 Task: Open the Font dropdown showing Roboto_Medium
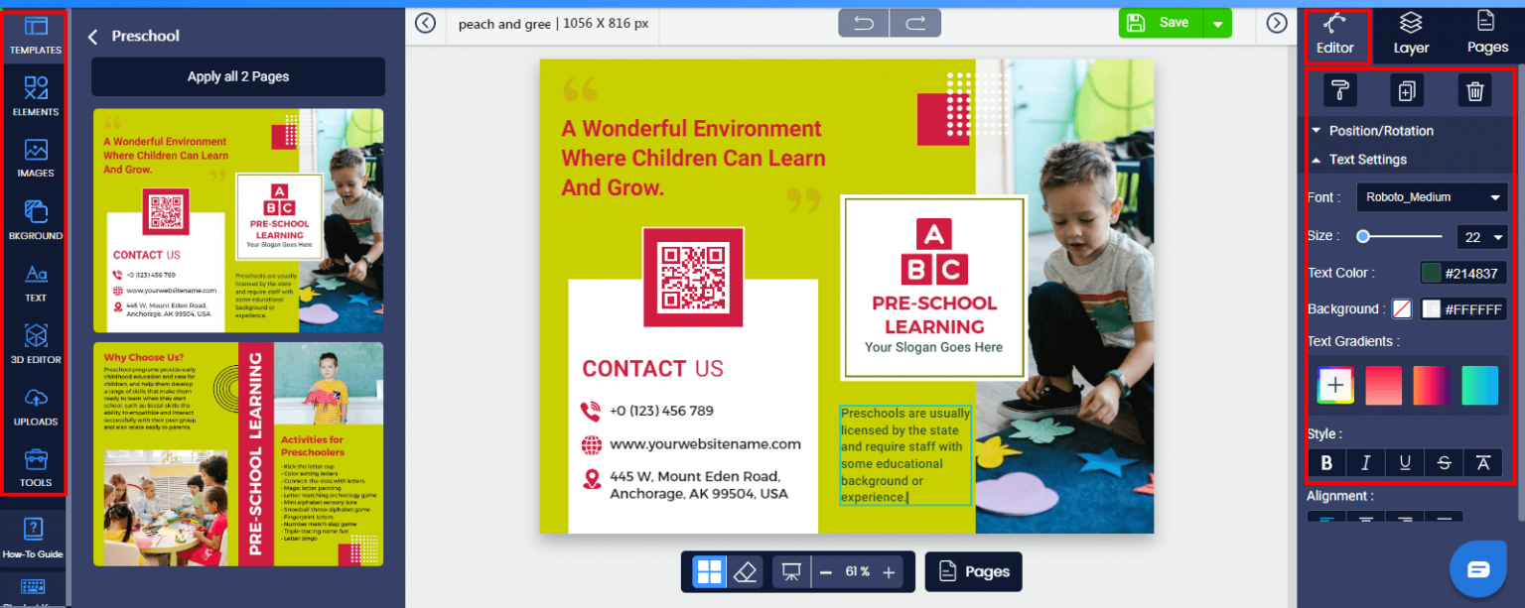(x=1431, y=196)
